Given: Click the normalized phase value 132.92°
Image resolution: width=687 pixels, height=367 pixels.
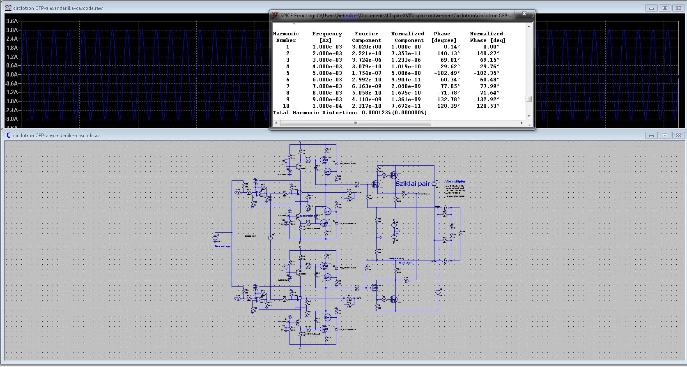Looking at the screenshot, I should click(x=488, y=99).
